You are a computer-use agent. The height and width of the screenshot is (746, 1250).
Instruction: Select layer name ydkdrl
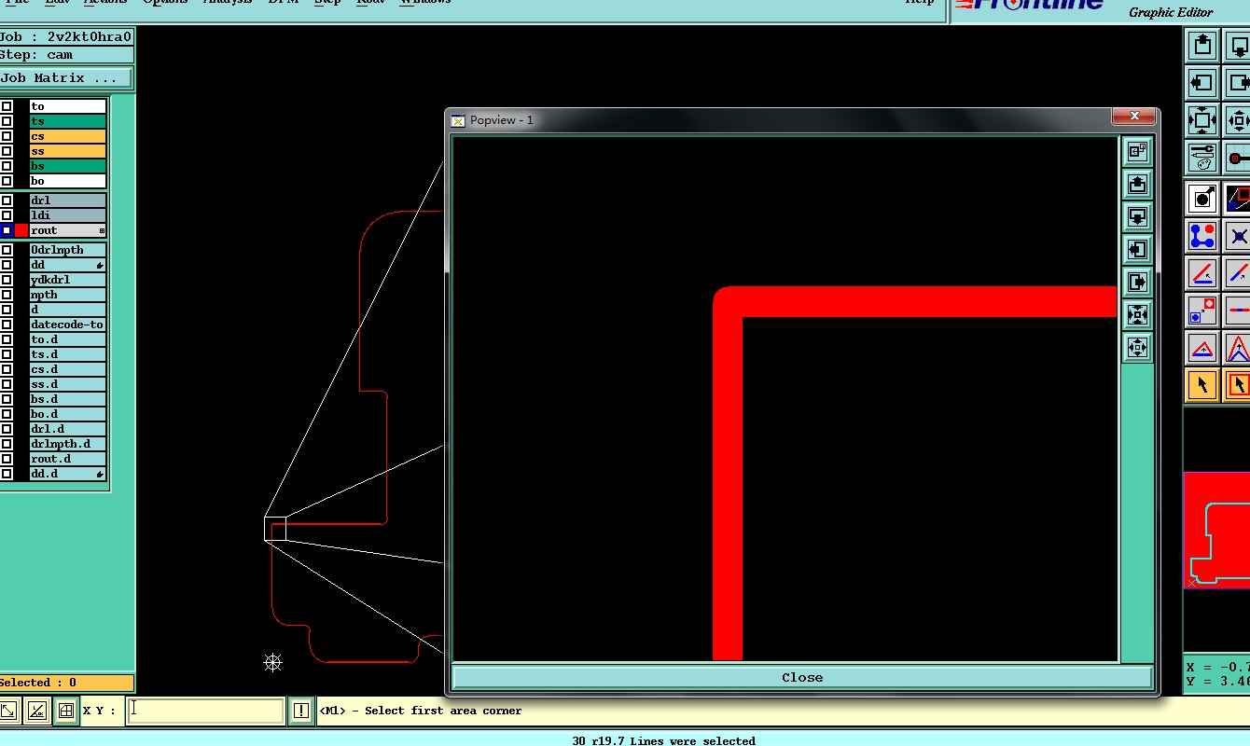[x=67, y=280]
